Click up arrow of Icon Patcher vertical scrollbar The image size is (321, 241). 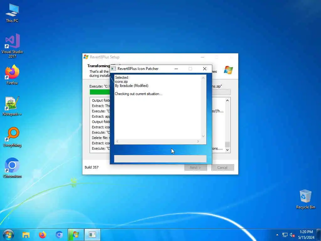click(x=203, y=78)
